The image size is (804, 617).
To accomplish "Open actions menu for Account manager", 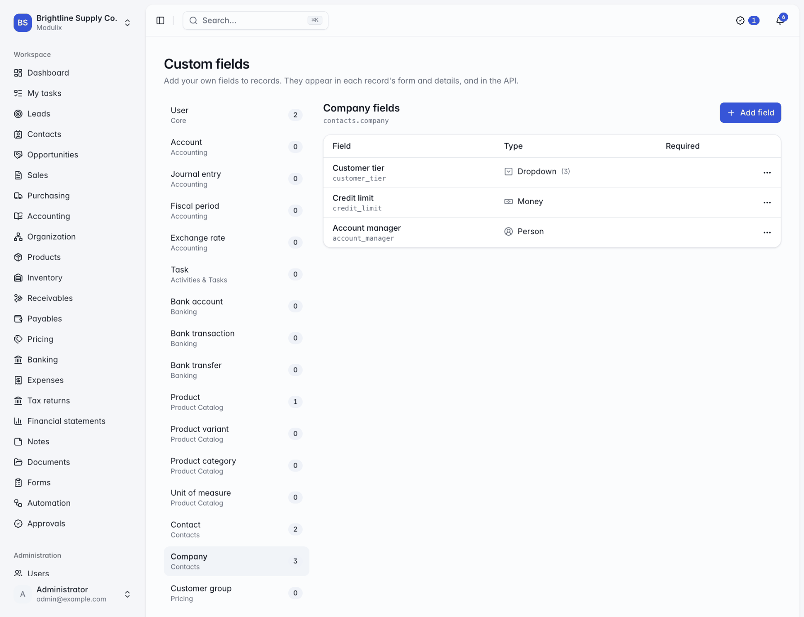I will (767, 232).
